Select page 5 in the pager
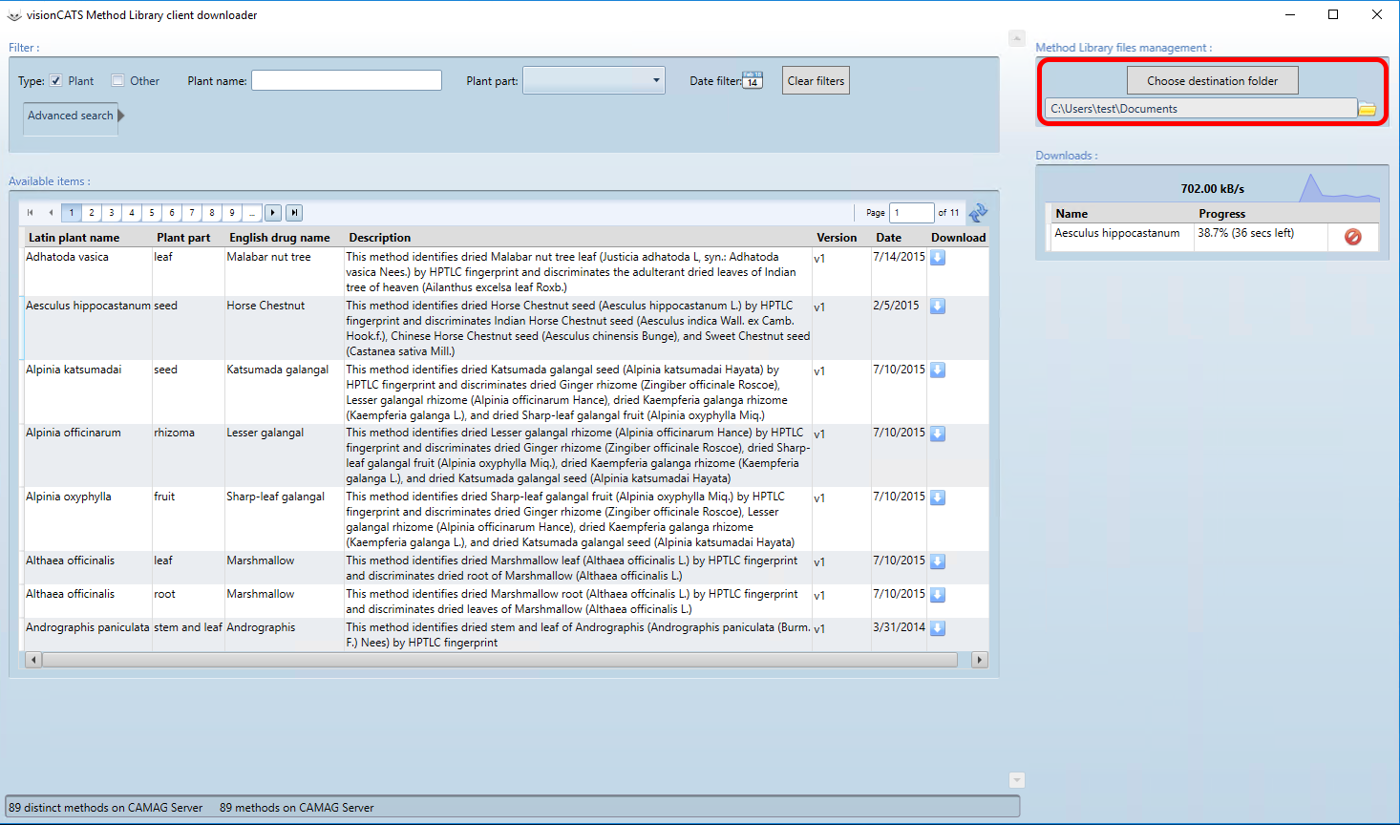Screen dimensions: 1400x825 point(152,213)
